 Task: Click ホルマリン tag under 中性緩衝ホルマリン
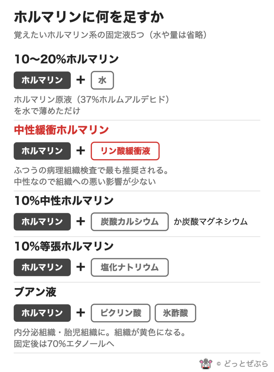click(42, 151)
